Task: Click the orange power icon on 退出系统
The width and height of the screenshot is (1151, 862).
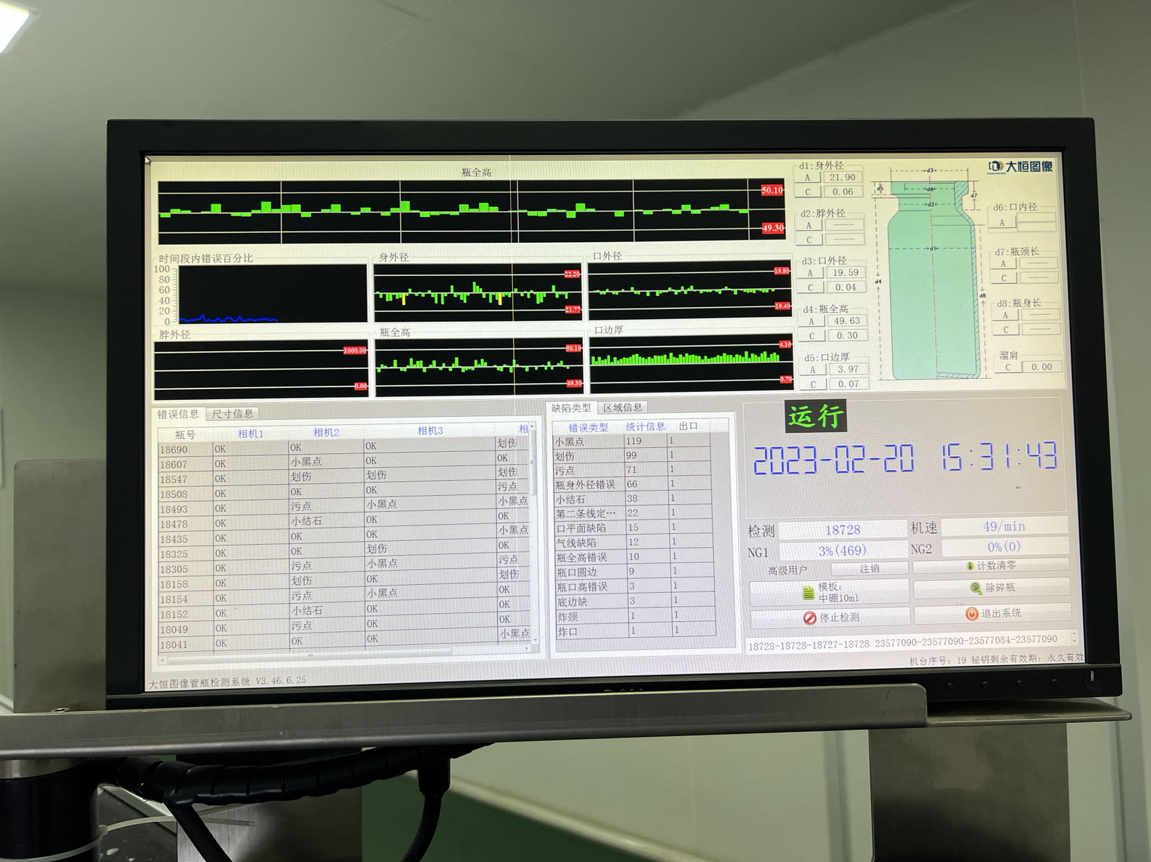Action: [x=972, y=614]
